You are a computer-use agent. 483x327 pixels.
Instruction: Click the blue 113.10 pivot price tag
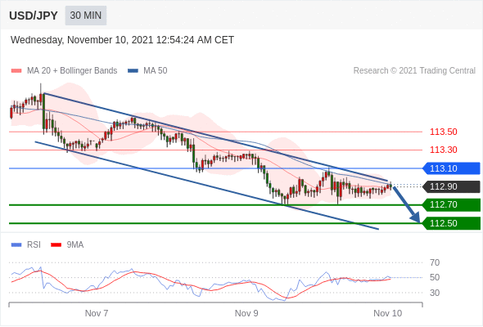point(451,168)
